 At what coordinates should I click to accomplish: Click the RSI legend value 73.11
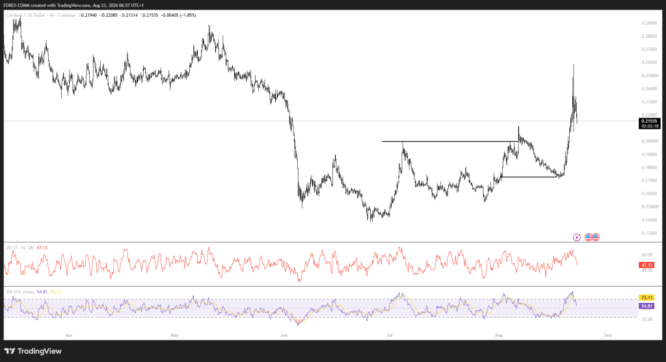pos(56,292)
